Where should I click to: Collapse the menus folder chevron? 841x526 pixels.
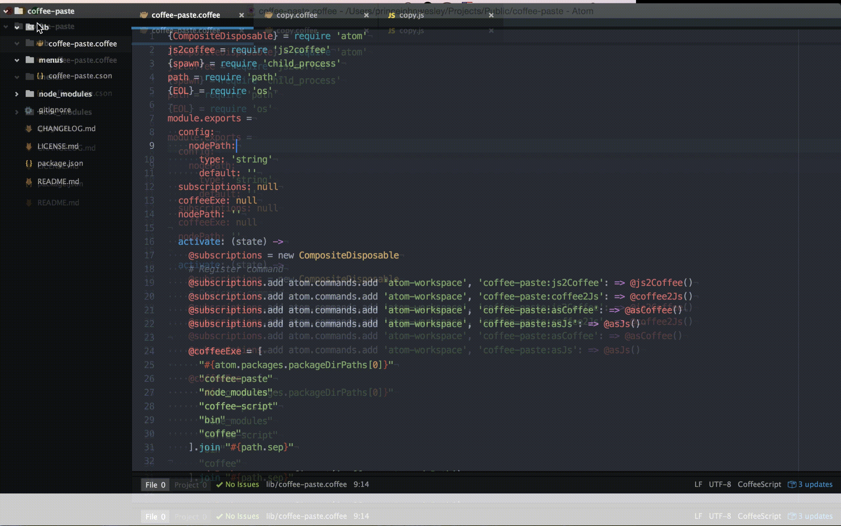tap(17, 60)
